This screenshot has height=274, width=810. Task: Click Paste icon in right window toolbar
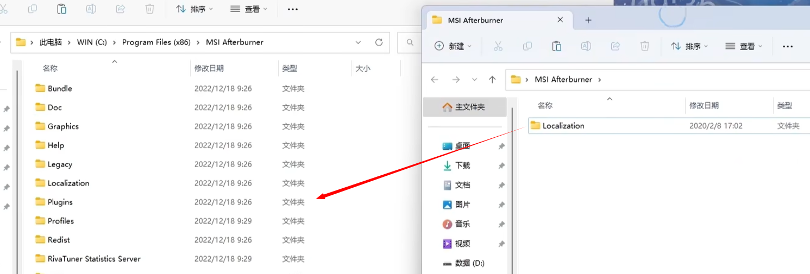click(557, 47)
